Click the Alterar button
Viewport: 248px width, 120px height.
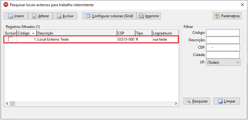40,16
